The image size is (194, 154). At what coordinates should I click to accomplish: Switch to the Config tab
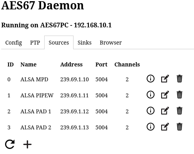14,43
